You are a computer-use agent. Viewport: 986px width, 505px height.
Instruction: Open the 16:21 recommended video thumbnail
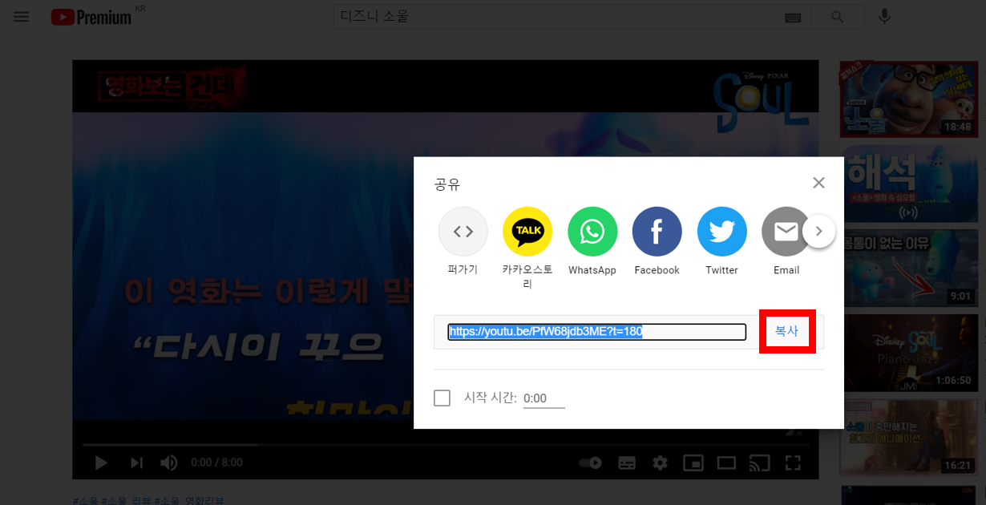(908, 438)
